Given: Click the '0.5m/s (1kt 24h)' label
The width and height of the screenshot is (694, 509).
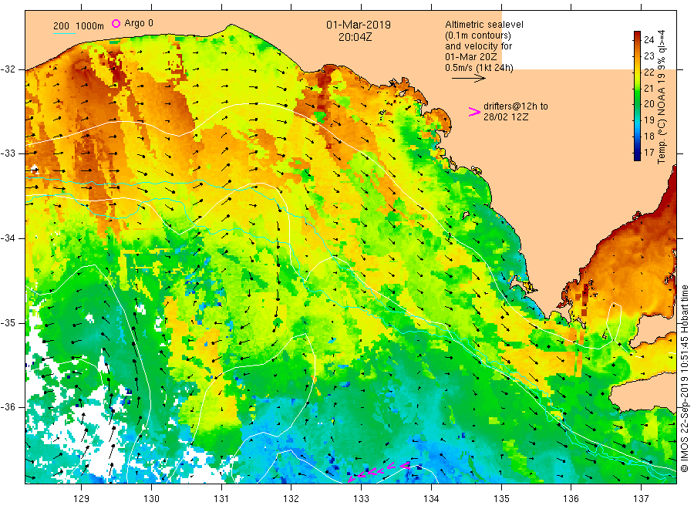Looking at the screenshot, I should 479,68.
